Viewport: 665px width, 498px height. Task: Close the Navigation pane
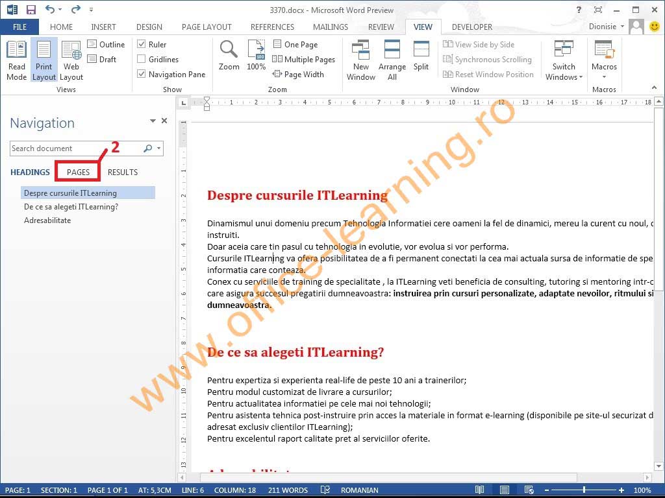point(164,121)
